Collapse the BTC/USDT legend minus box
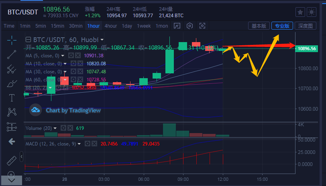Image resolution: width=326 pixels, height=186 pixels. click(x=28, y=39)
